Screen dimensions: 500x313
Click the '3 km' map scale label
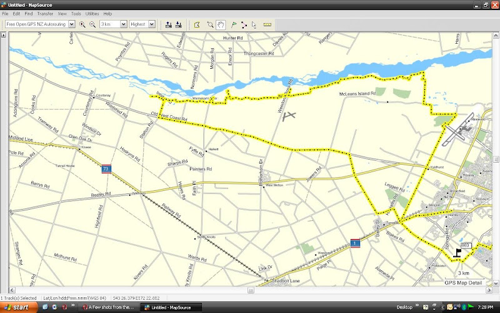464,273
